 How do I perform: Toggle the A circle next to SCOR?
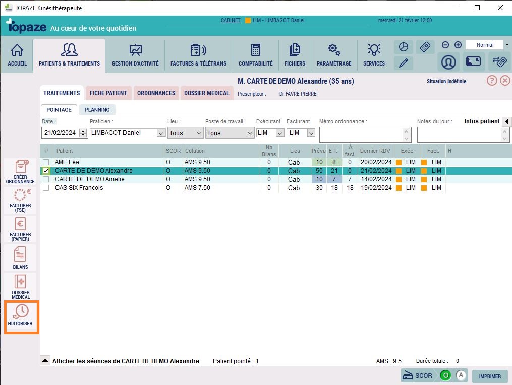click(461, 375)
